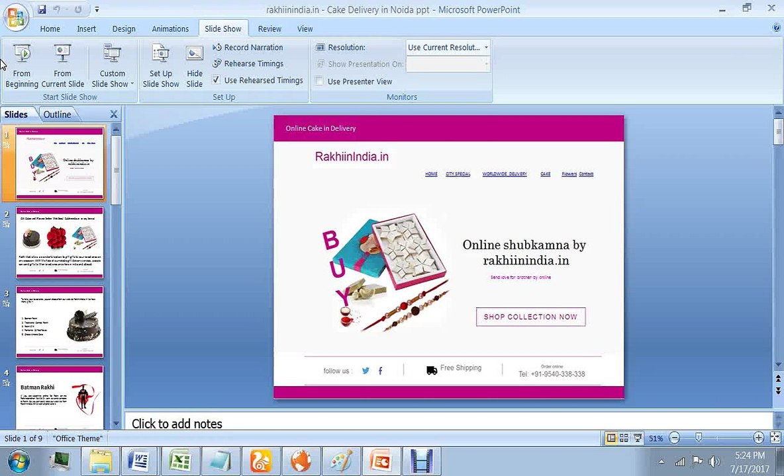Save the presentation from the Quick Access Toolbar
Image resolution: width=784 pixels, height=476 pixels.
[x=42, y=9]
